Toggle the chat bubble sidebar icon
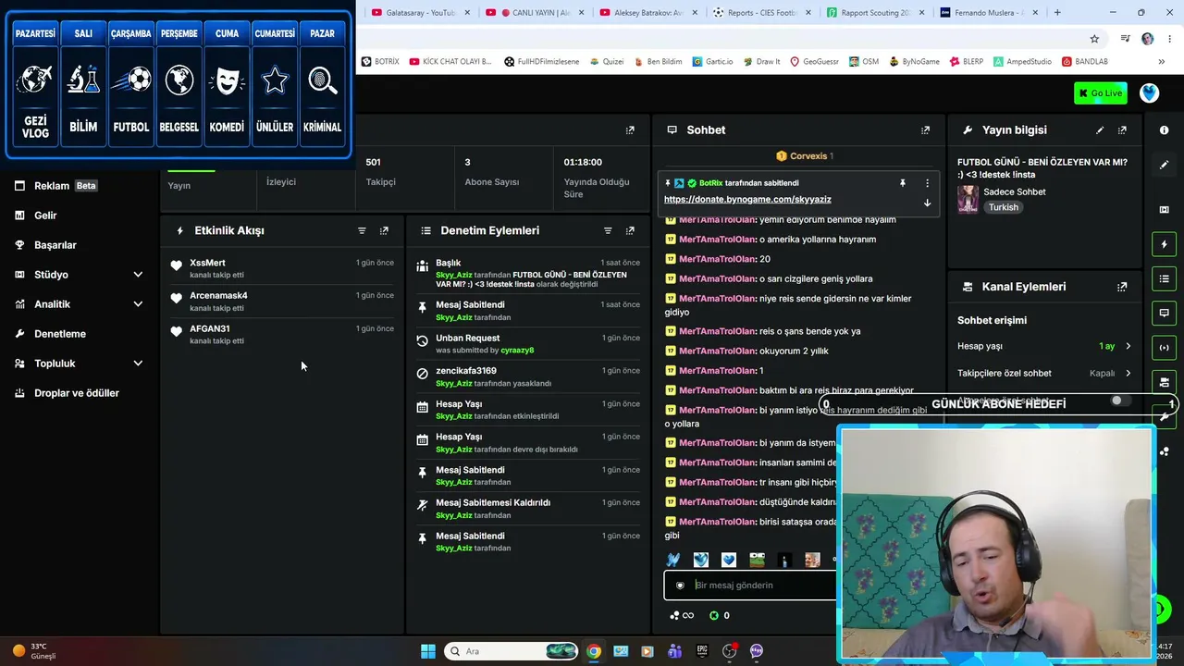This screenshot has height=666, width=1184. coord(1164,313)
